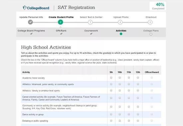Check 9th grade for Community or service activity
183x126 pixels.
(x=111, y=107)
